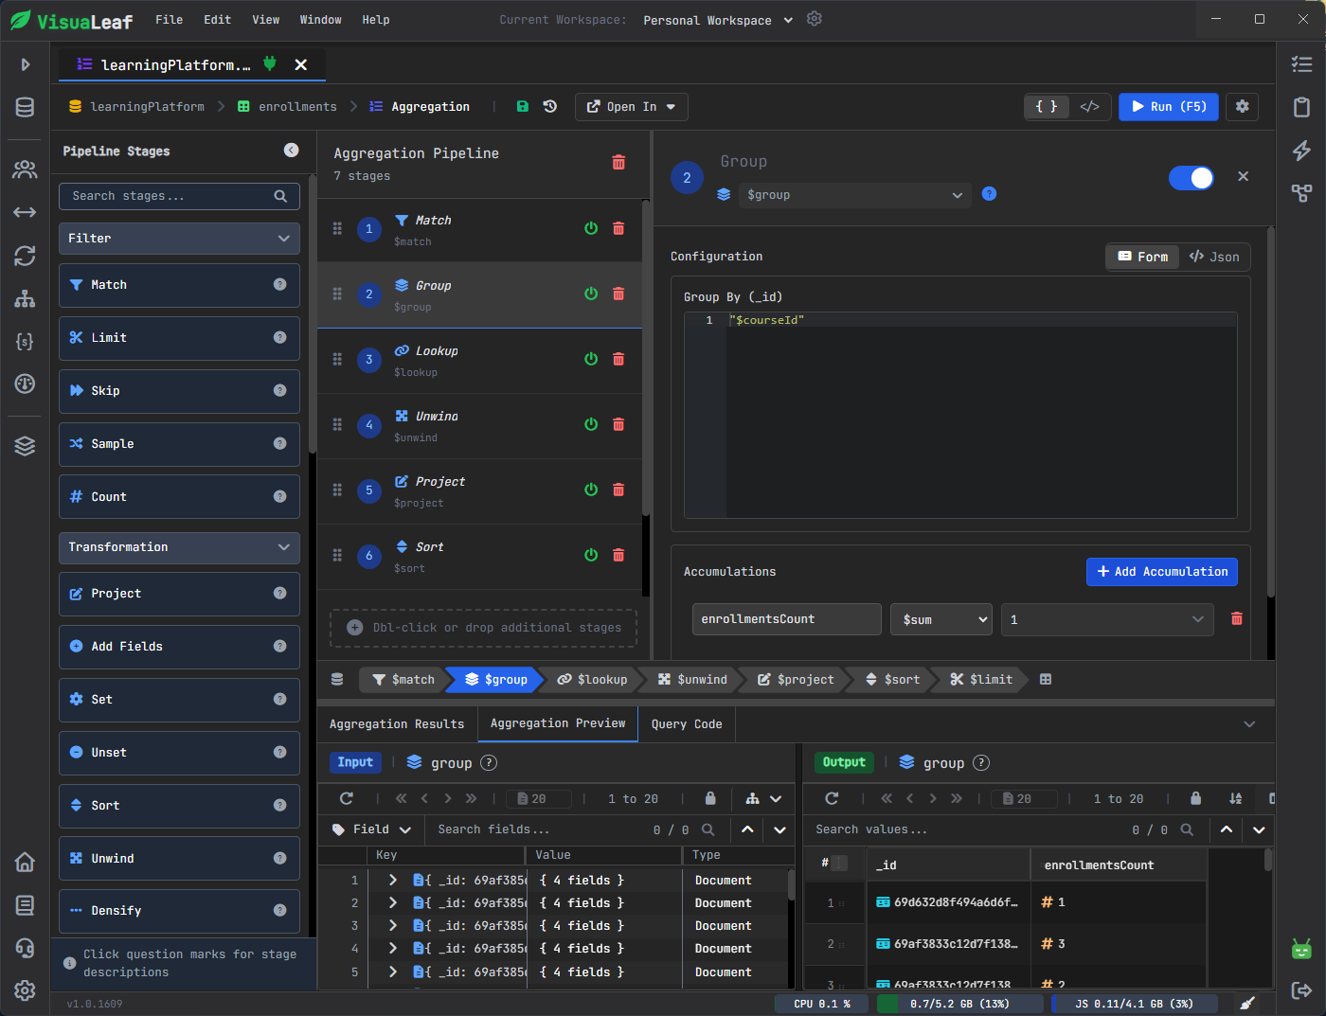Viewport: 1326px width, 1016px height.
Task: Switch to Query Code tab
Action: pyautogui.click(x=687, y=723)
